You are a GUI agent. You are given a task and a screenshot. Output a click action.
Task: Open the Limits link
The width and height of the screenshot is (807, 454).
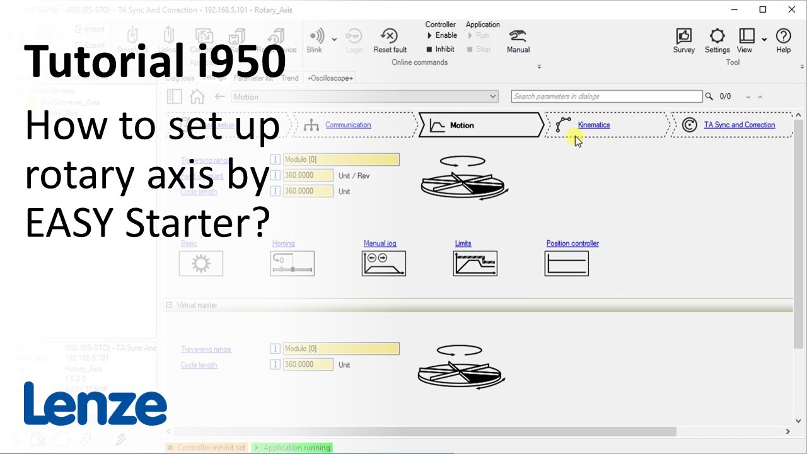coord(463,243)
